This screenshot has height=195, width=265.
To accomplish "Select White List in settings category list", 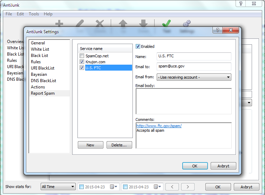I will click(x=49, y=49).
